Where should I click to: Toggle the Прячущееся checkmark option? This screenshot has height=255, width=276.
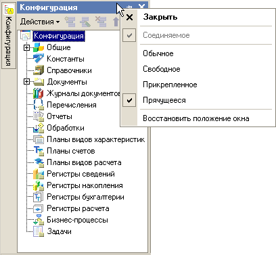click(x=129, y=100)
